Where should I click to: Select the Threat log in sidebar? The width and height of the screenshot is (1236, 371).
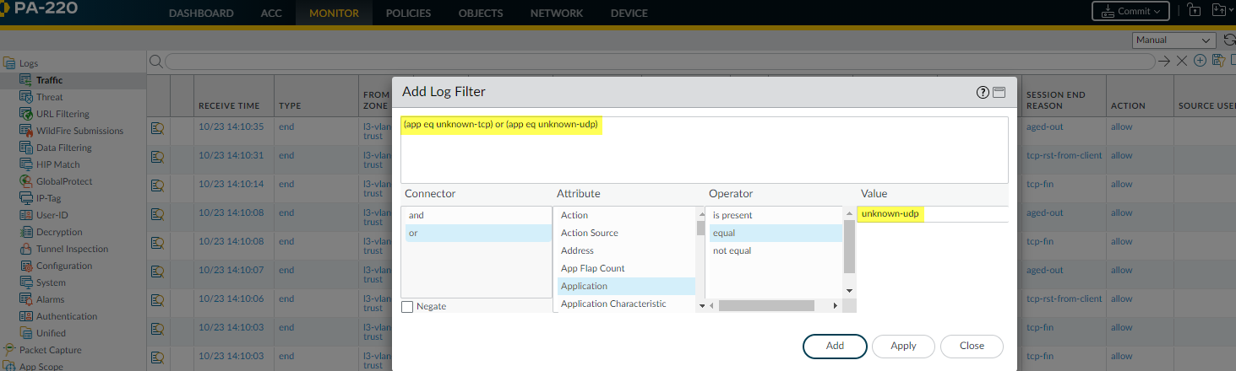tap(50, 97)
